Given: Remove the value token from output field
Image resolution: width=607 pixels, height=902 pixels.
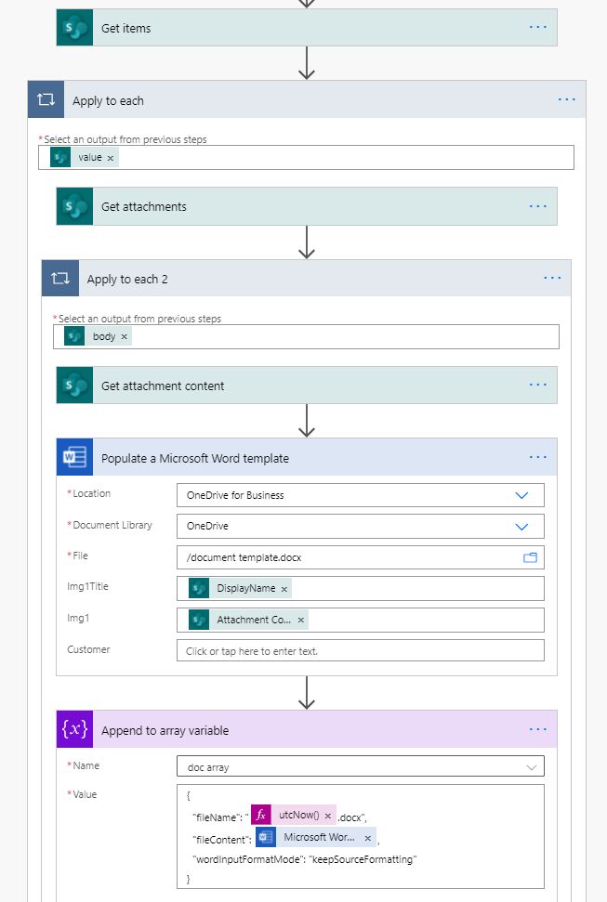Looking at the screenshot, I should pyautogui.click(x=111, y=158).
